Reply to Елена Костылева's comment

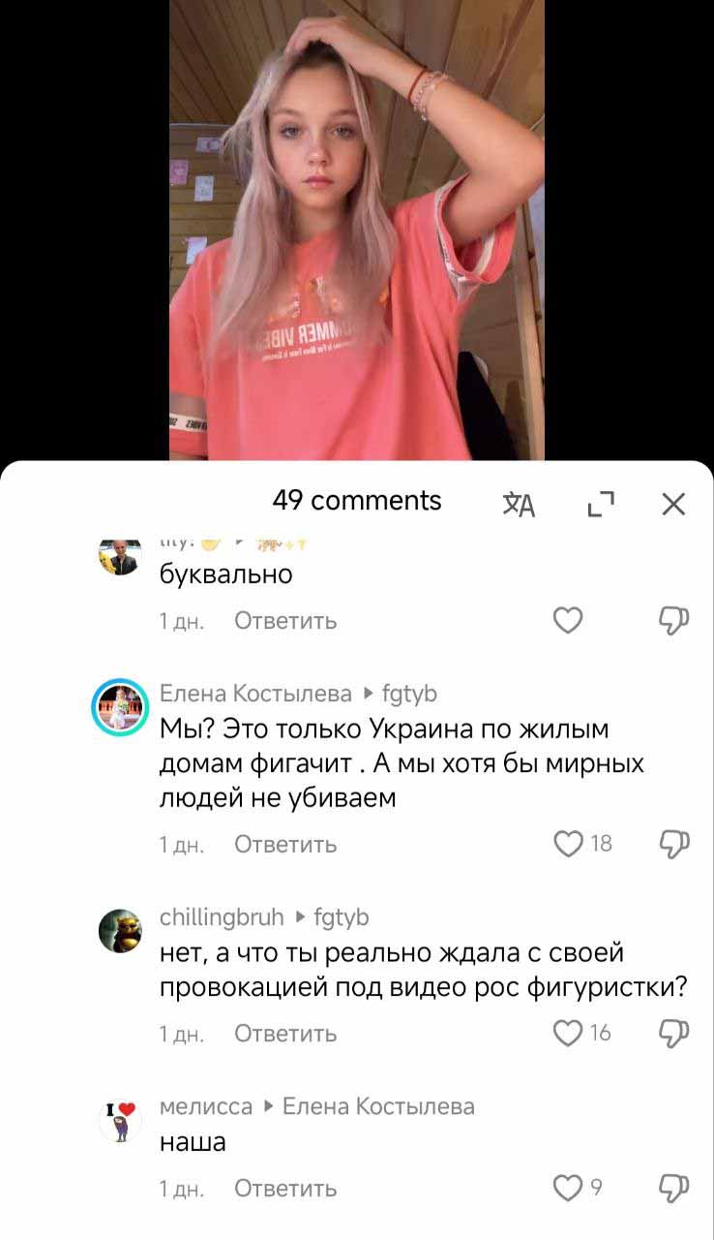click(285, 844)
